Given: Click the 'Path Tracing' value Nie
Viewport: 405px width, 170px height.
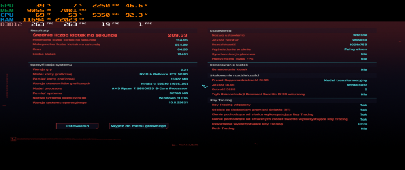Looking at the screenshot, I should pyautogui.click(x=364, y=129).
